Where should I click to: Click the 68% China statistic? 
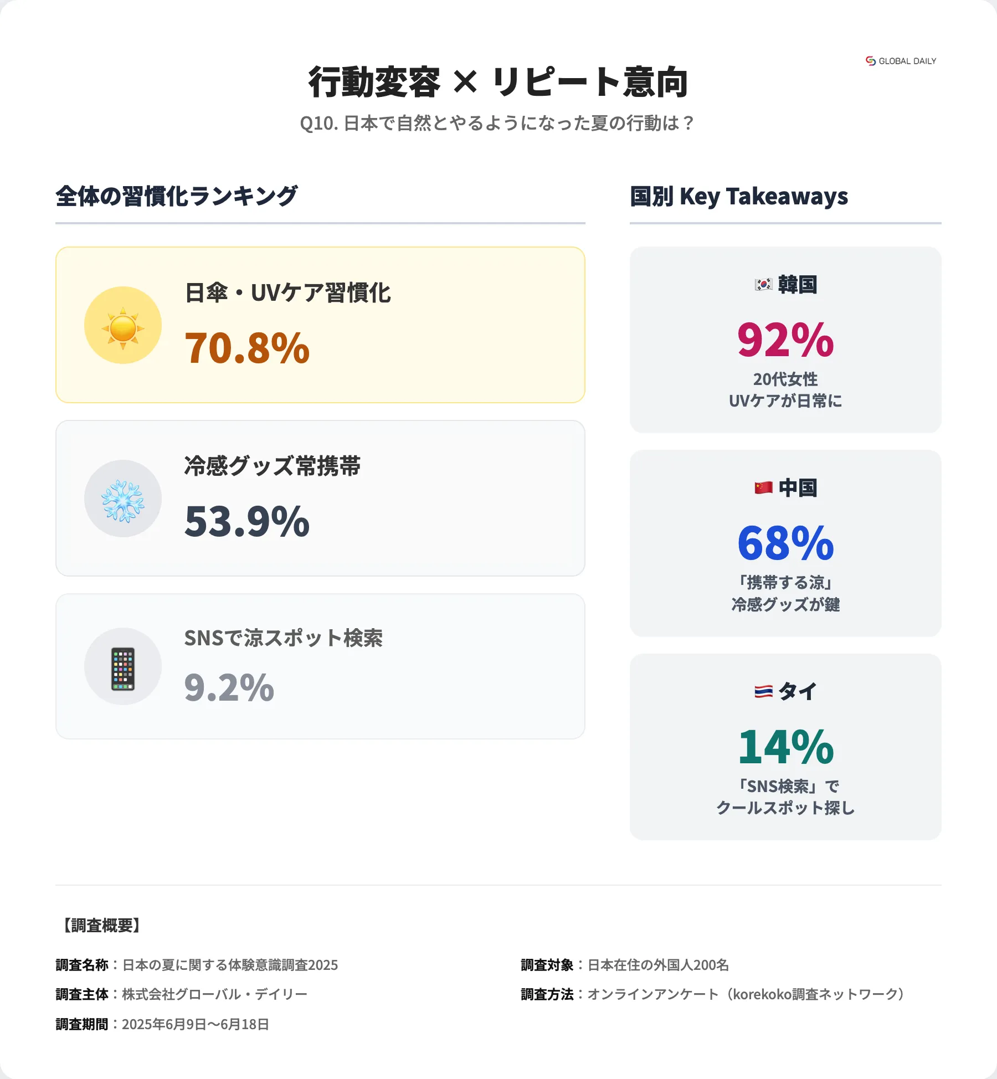(785, 543)
